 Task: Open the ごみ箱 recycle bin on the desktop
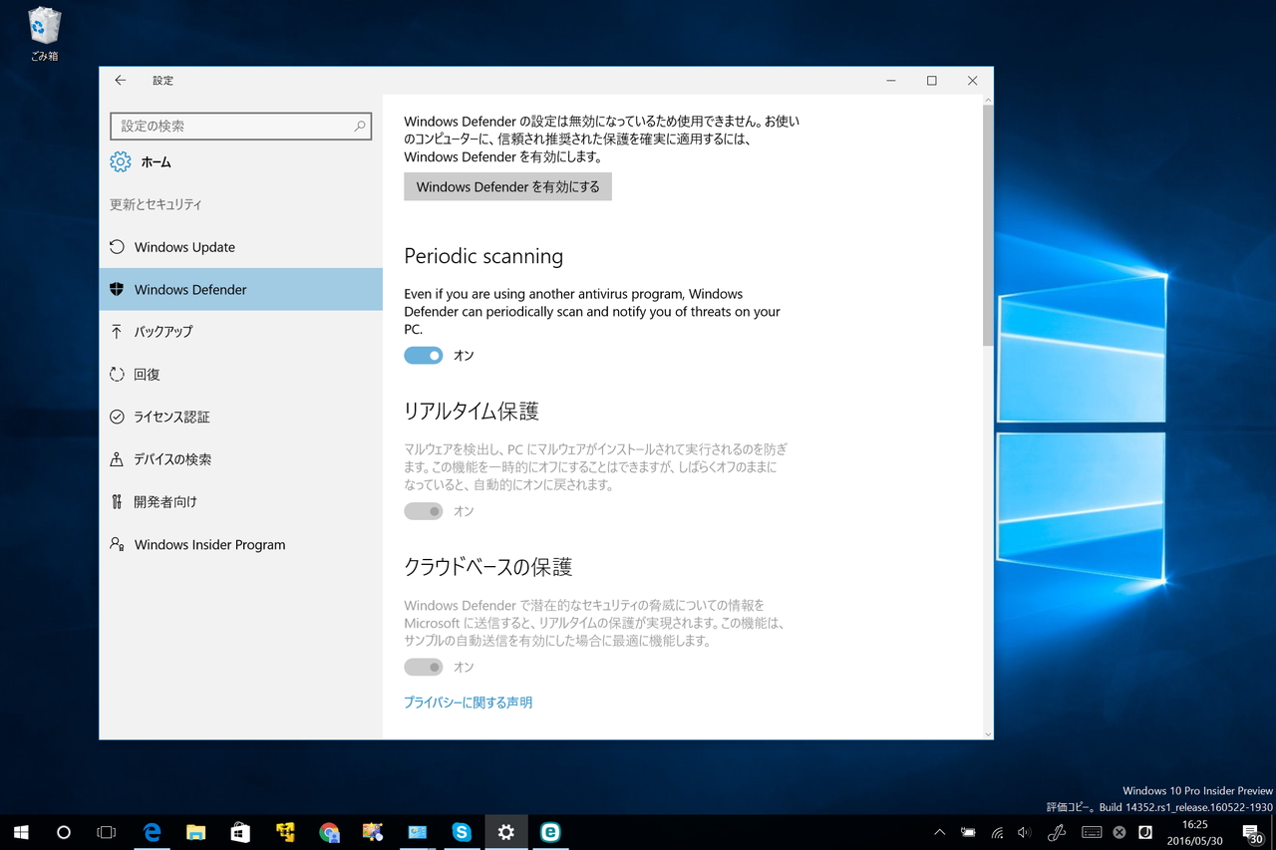click(x=45, y=34)
